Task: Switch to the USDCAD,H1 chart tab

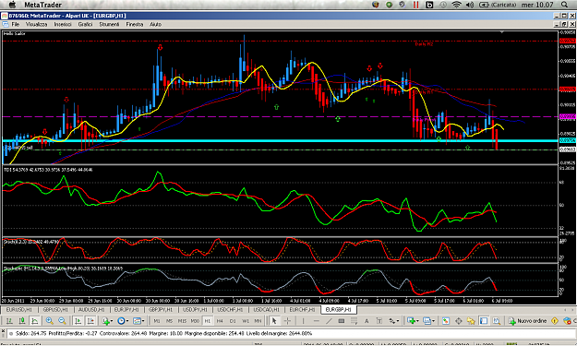Action: (x=267, y=310)
